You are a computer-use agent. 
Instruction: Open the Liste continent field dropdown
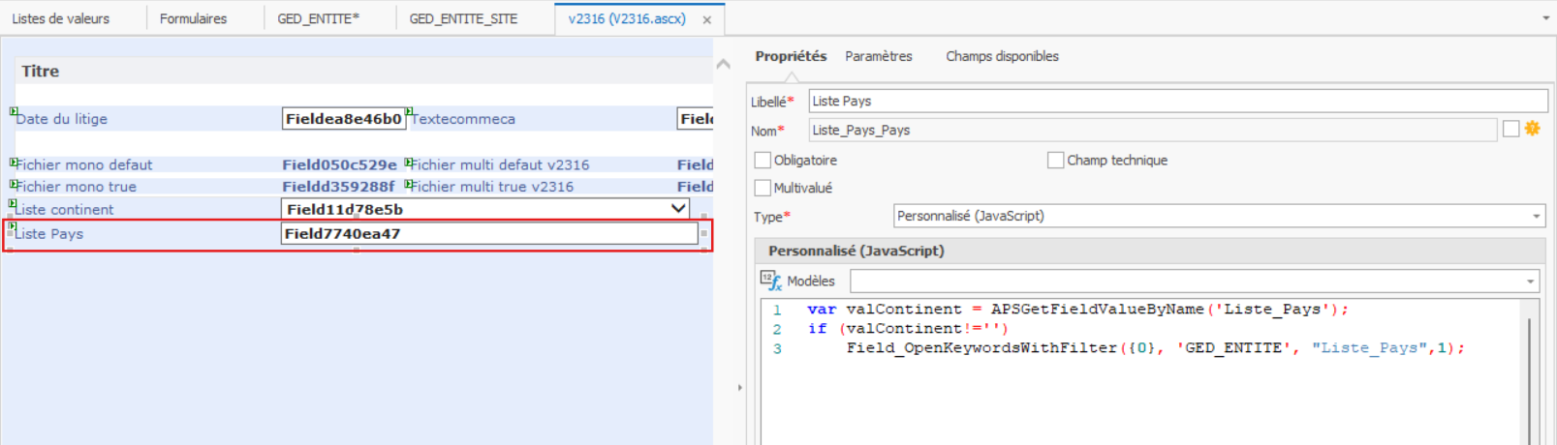pos(678,209)
